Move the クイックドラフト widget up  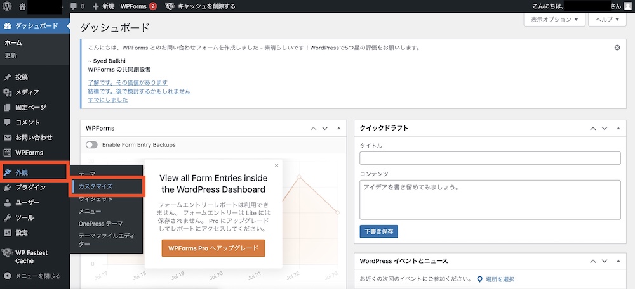pyautogui.click(x=593, y=128)
